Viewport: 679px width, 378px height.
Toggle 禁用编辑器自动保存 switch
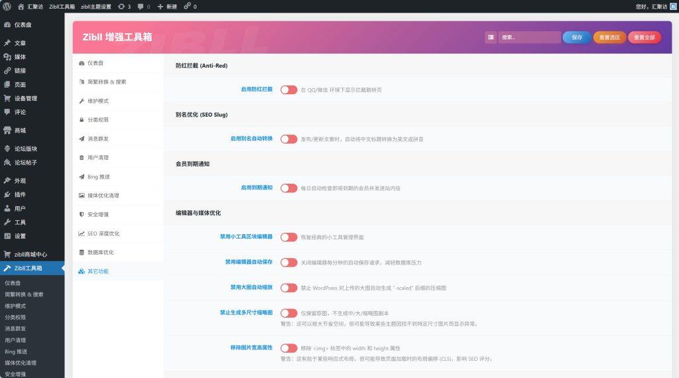pos(289,263)
